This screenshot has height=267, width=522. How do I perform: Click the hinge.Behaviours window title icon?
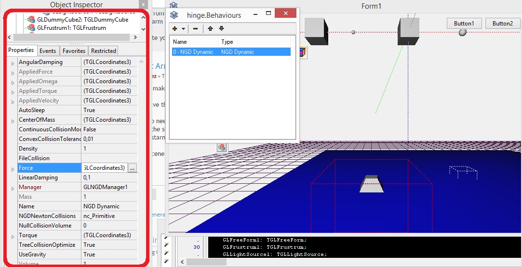pyautogui.click(x=174, y=15)
